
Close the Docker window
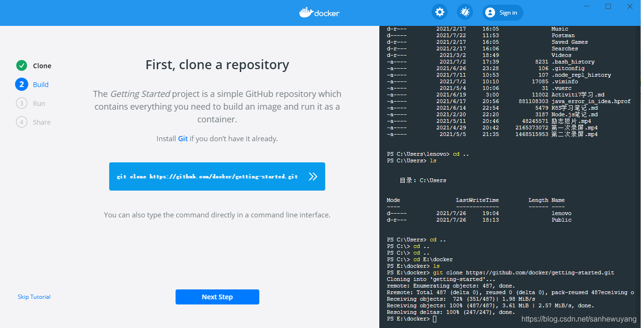pos(630,6)
